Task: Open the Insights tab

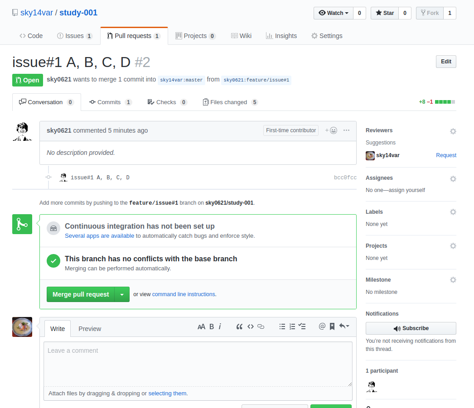Action: click(x=281, y=36)
